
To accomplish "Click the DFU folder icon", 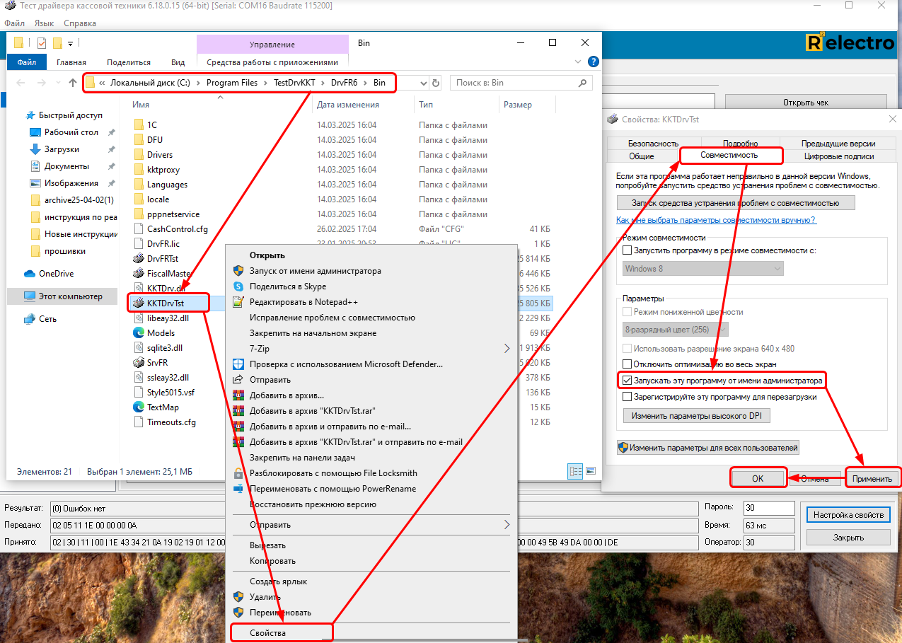I will point(139,140).
